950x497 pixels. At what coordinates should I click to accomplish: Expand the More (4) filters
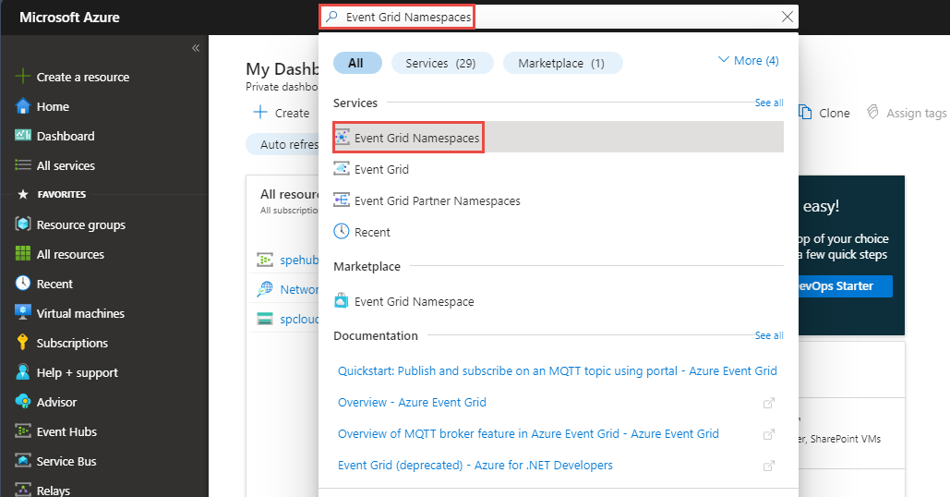[x=748, y=61]
